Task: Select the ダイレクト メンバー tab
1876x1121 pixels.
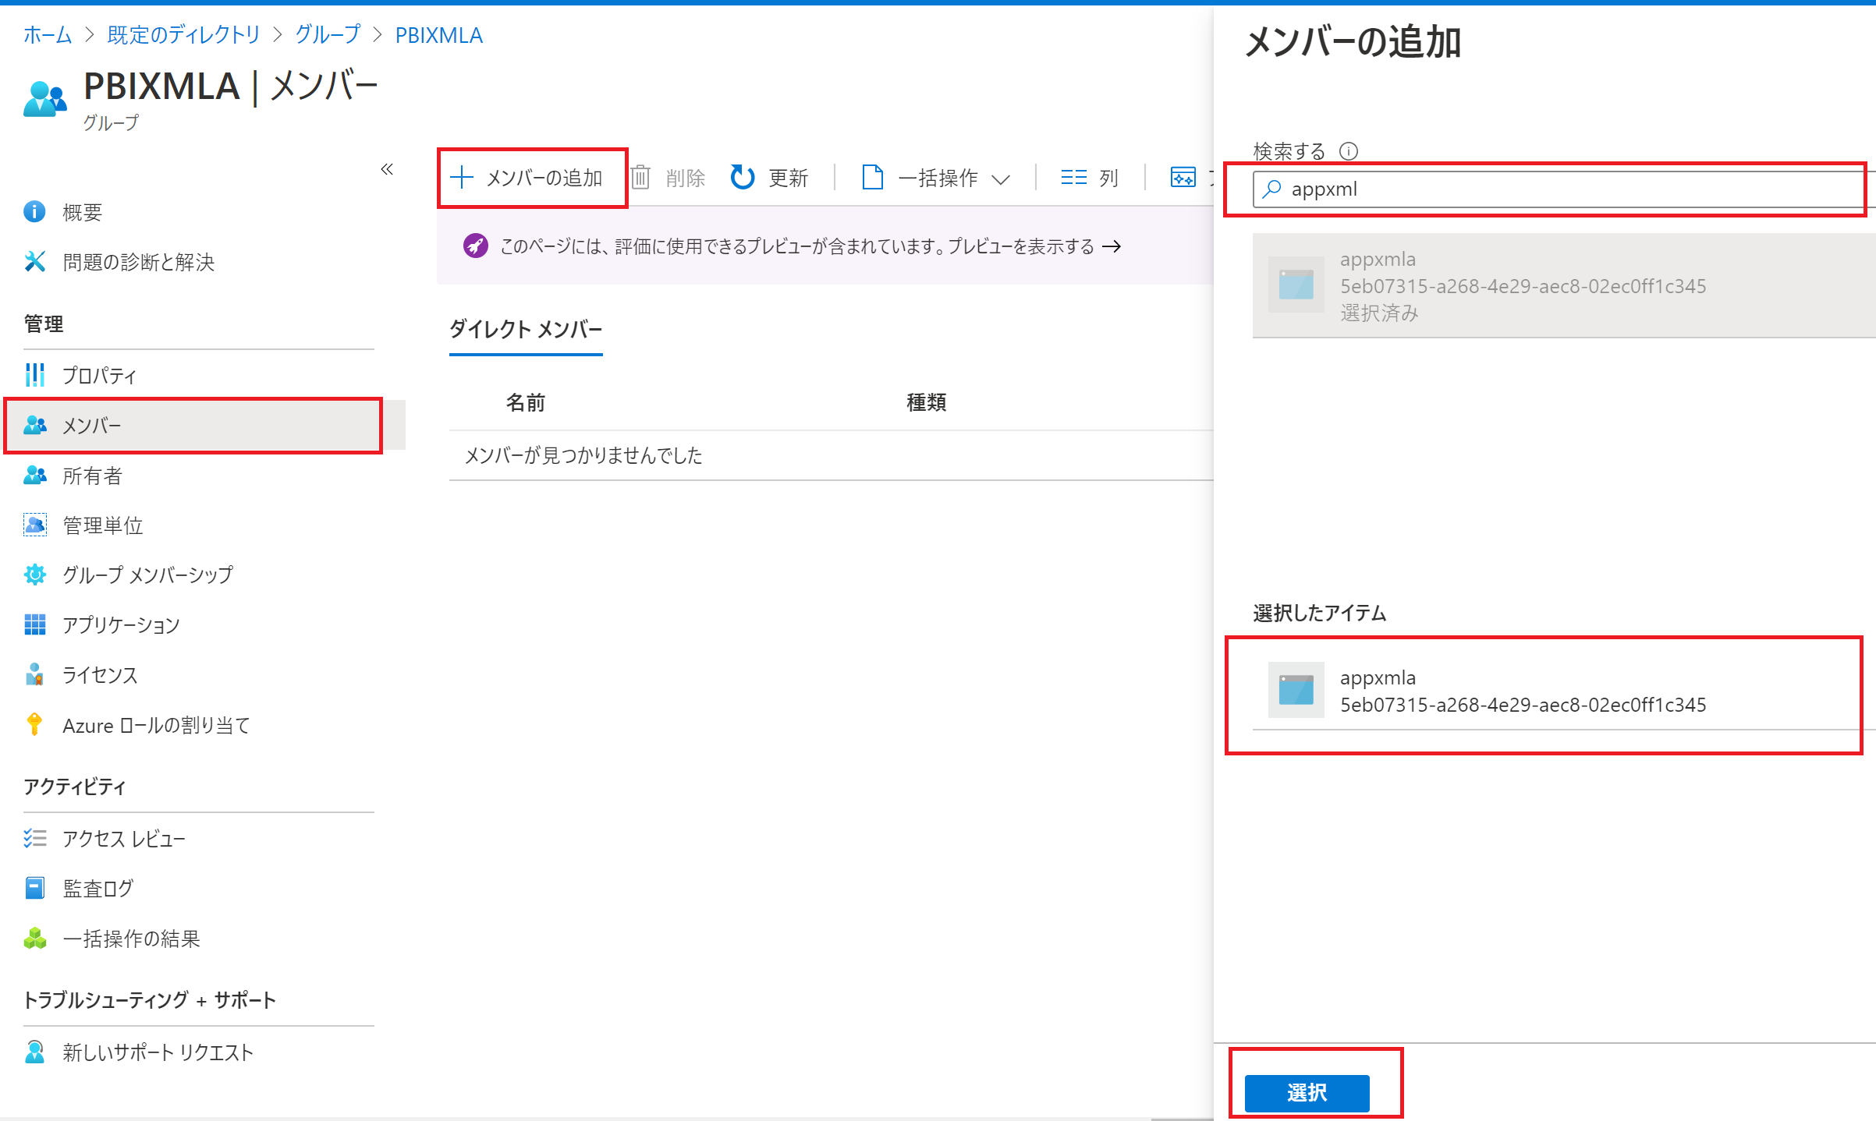Action: pos(526,330)
